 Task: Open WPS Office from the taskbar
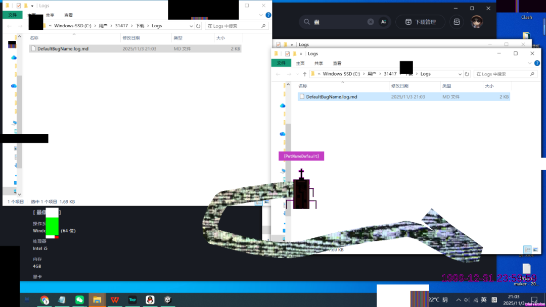(115, 300)
